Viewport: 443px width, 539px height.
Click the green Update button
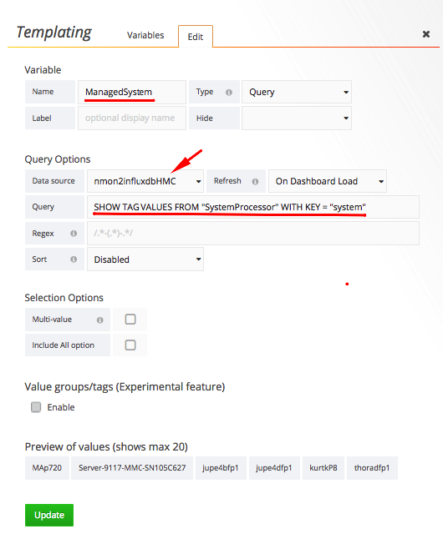click(49, 515)
